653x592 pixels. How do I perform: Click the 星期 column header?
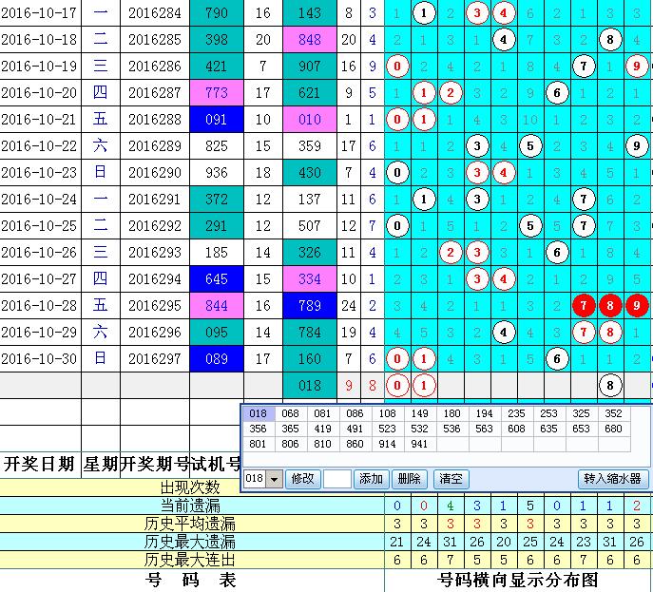tap(101, 464)
